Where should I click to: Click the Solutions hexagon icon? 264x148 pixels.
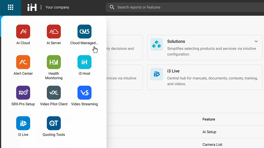coord(156,44)
